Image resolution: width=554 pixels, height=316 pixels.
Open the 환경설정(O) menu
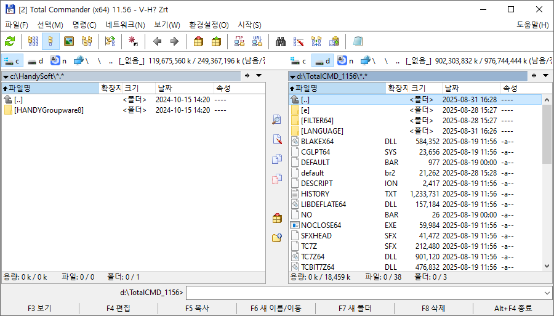point(209,25)
